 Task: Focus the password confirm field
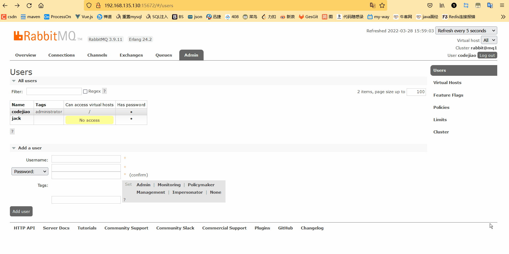86,175
